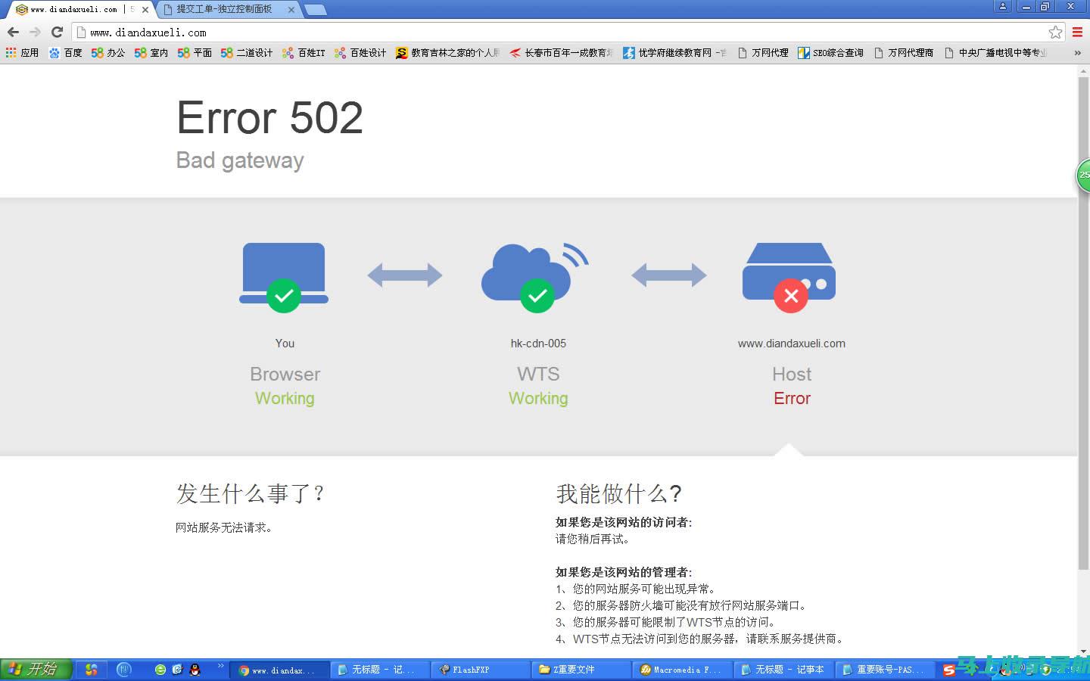This screenshot has width=1090, height=681.
Task: Click the '请您稍后再试。' line
Action: point(593,539)
